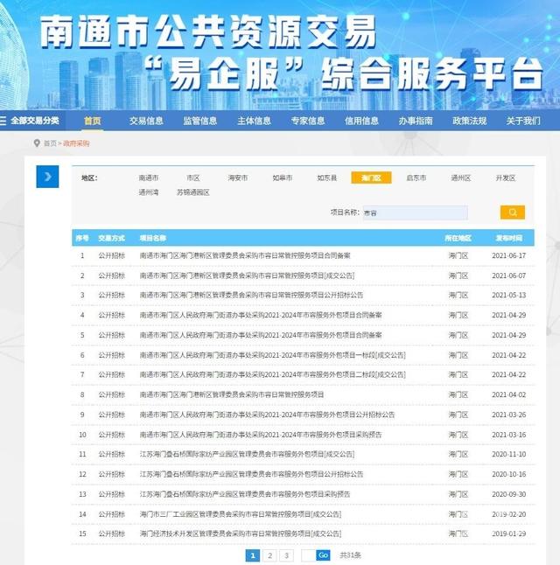Click the 共31条 total count text
560x565 pixels.
tap(350, 555)
